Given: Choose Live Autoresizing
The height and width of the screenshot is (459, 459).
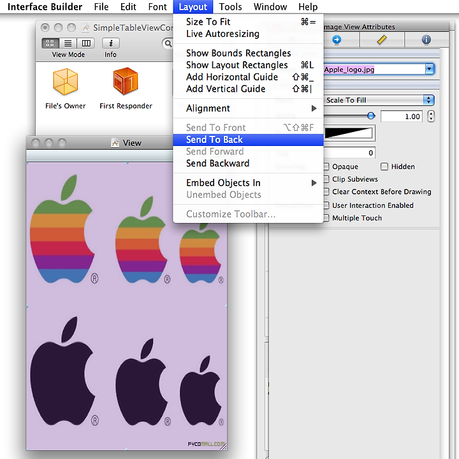Looking at the screenshot, I should pos(248,34).
